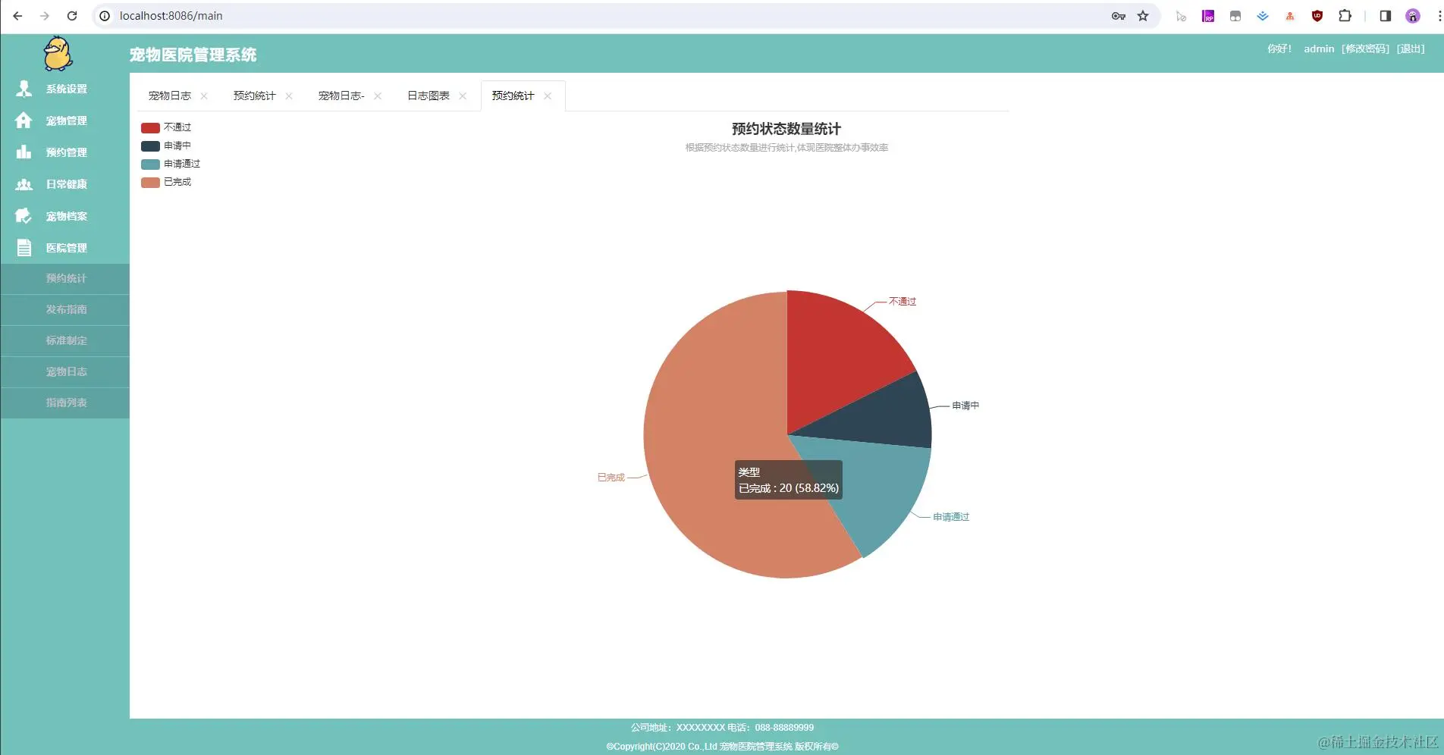The image size is (1444, 755).
Task: Open the extensions puzzle icon
Action: (1345, 16)
